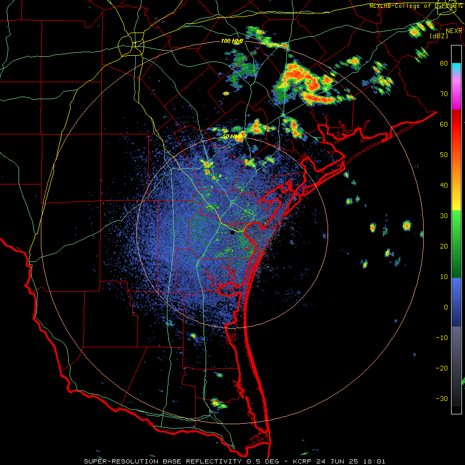Click the "20" value on the dBZ scale
This screenshot has width=465, height=465.
tap(444, 246)
